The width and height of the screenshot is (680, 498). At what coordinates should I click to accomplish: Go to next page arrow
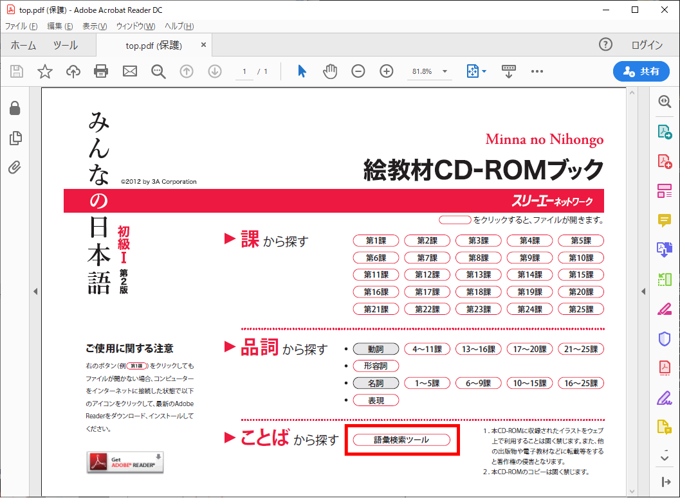(x=215, y=71)
